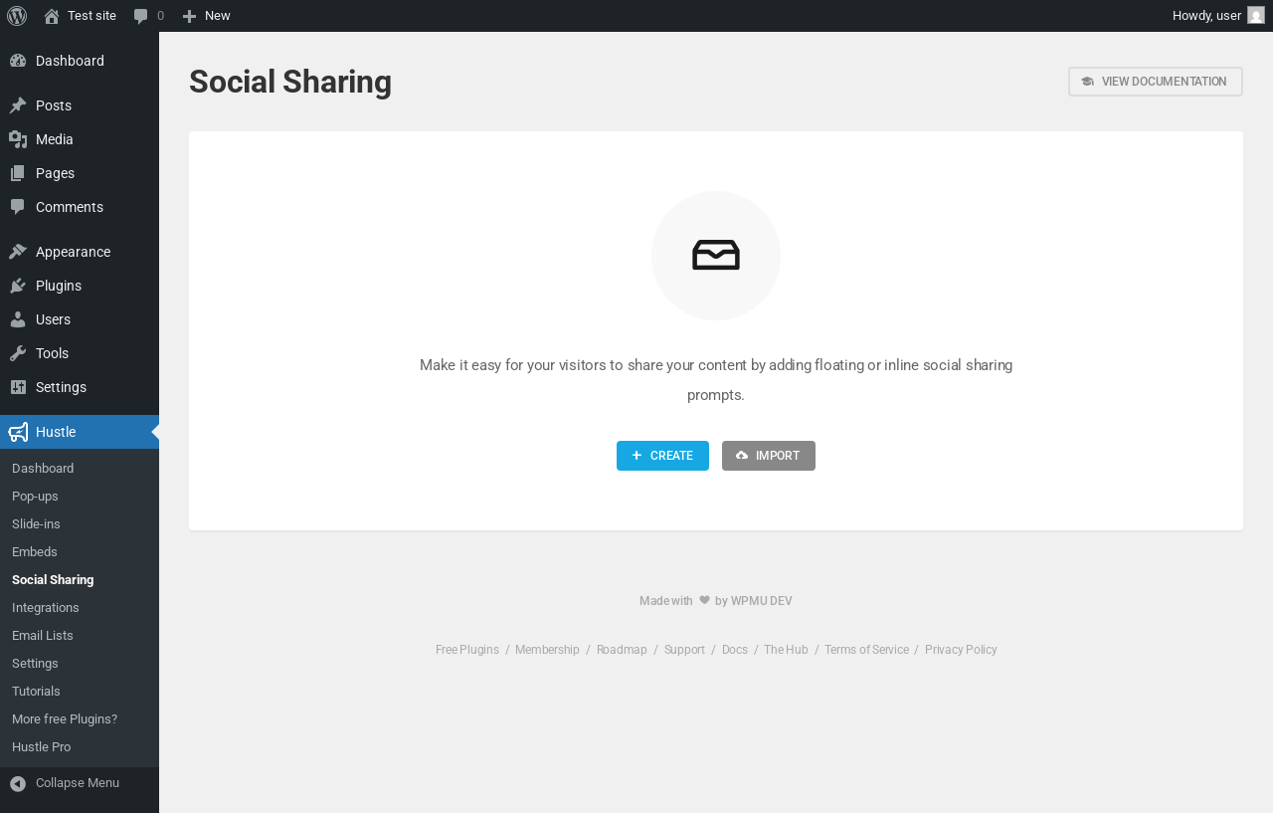Open Hustle Pro submenu

pyautogui.click(x=80, y=747)
